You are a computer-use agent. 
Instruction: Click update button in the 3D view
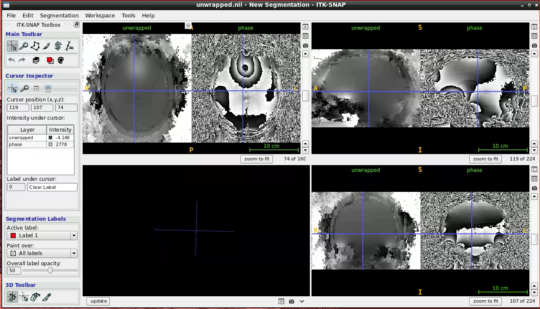[x=98, y=301]
